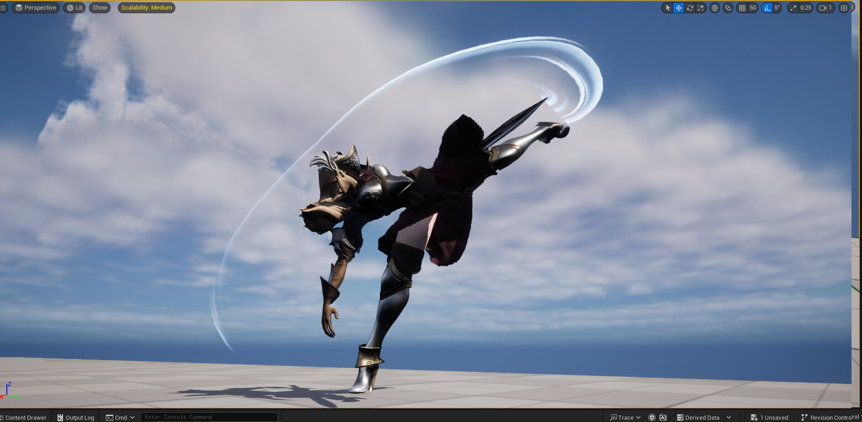This screenshot has height=422, width=862.
Task: Open the Output Log panel
Action: (x=75, y=417)
